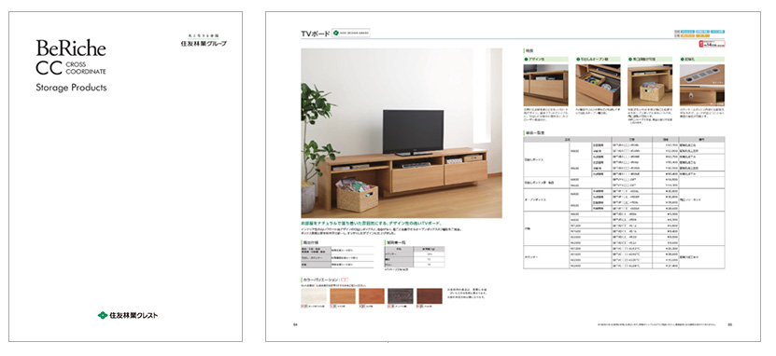Image resolution: width=776 pixels, height=356 pixels.
Task: Click the first feature's green bullet label
Action: point(545,59)
